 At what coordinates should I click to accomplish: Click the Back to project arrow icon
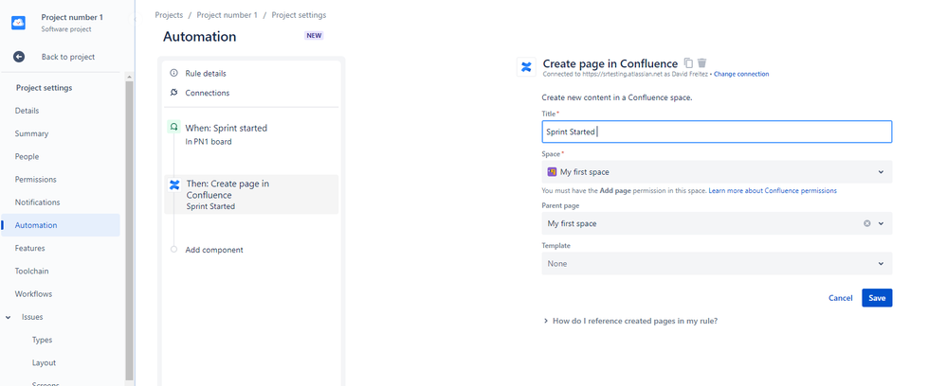(x=18, y=57)
